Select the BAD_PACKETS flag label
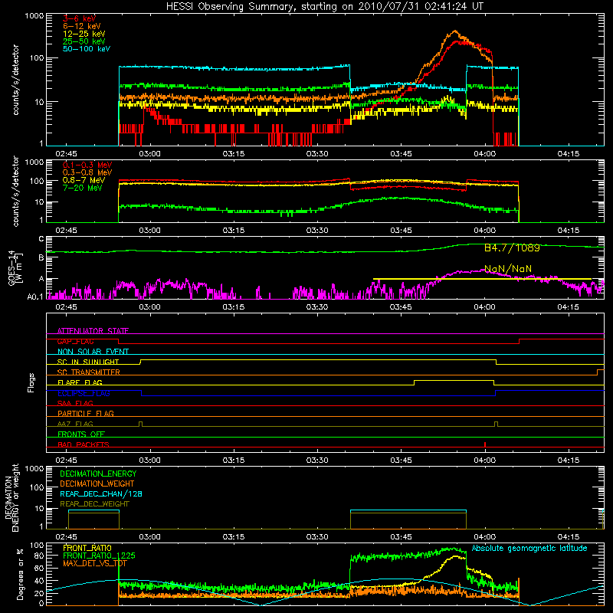The height and width of the screenshot is (613, 613). pyautogui.click(x=84, y=444)
